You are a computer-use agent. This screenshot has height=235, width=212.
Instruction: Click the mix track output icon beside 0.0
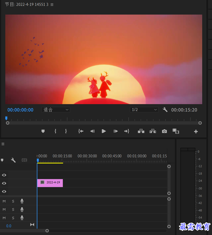(32, 224)
